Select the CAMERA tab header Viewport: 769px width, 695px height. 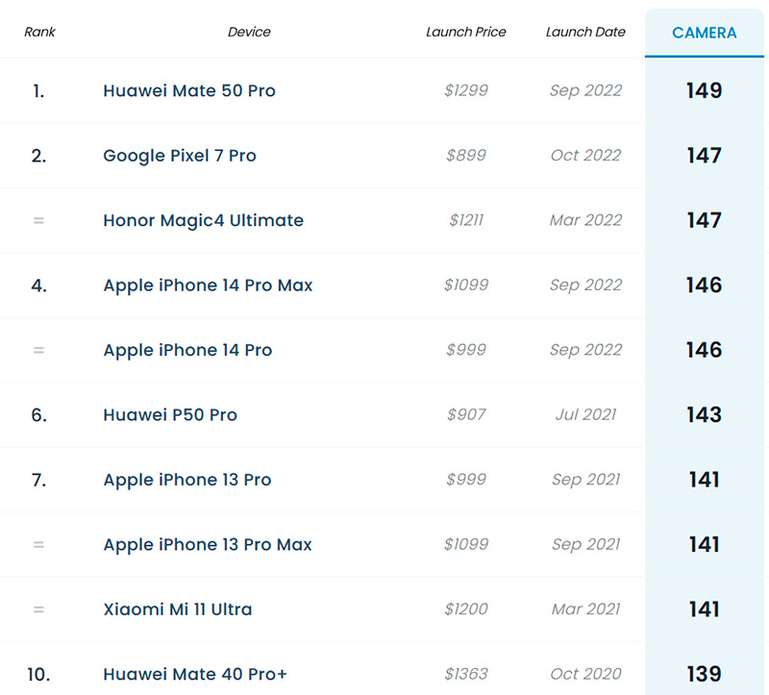[x=705, y=33]
